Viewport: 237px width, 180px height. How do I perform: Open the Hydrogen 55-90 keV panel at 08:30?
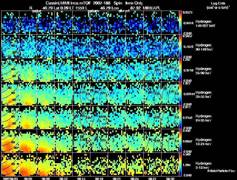pyautogui.click(x=170, y=70)
